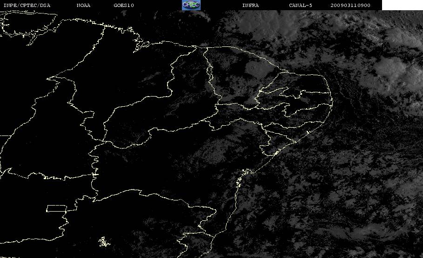The width and height of the screenshot is (423, 258).
Task: Select the small rectangular Distrito Federal outline
Action: 56,208
